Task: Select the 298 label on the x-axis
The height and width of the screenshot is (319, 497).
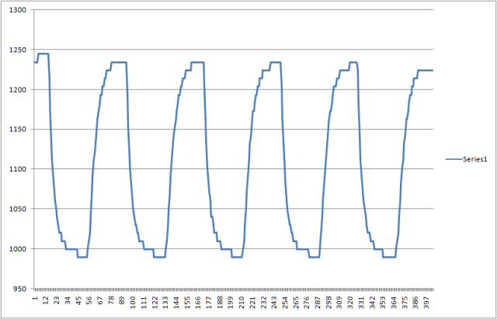Action: tap(328, 300)
